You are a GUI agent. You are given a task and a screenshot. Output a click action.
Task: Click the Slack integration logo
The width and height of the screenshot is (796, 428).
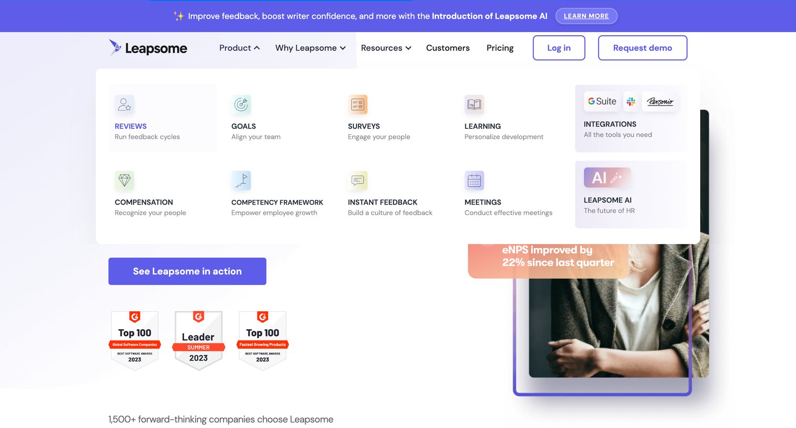tap(631, 101)
